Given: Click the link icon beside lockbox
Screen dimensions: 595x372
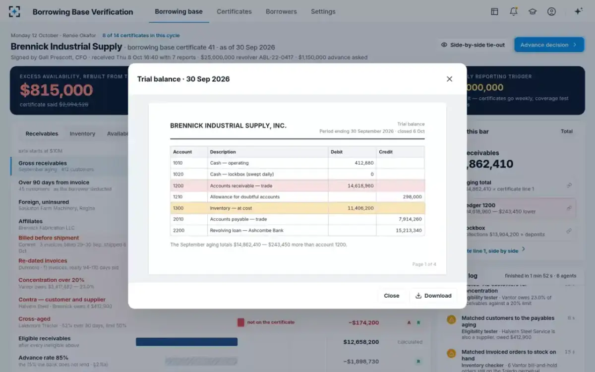Looking at the screenshot, I should pyautogui.click(x=569, y=231).
